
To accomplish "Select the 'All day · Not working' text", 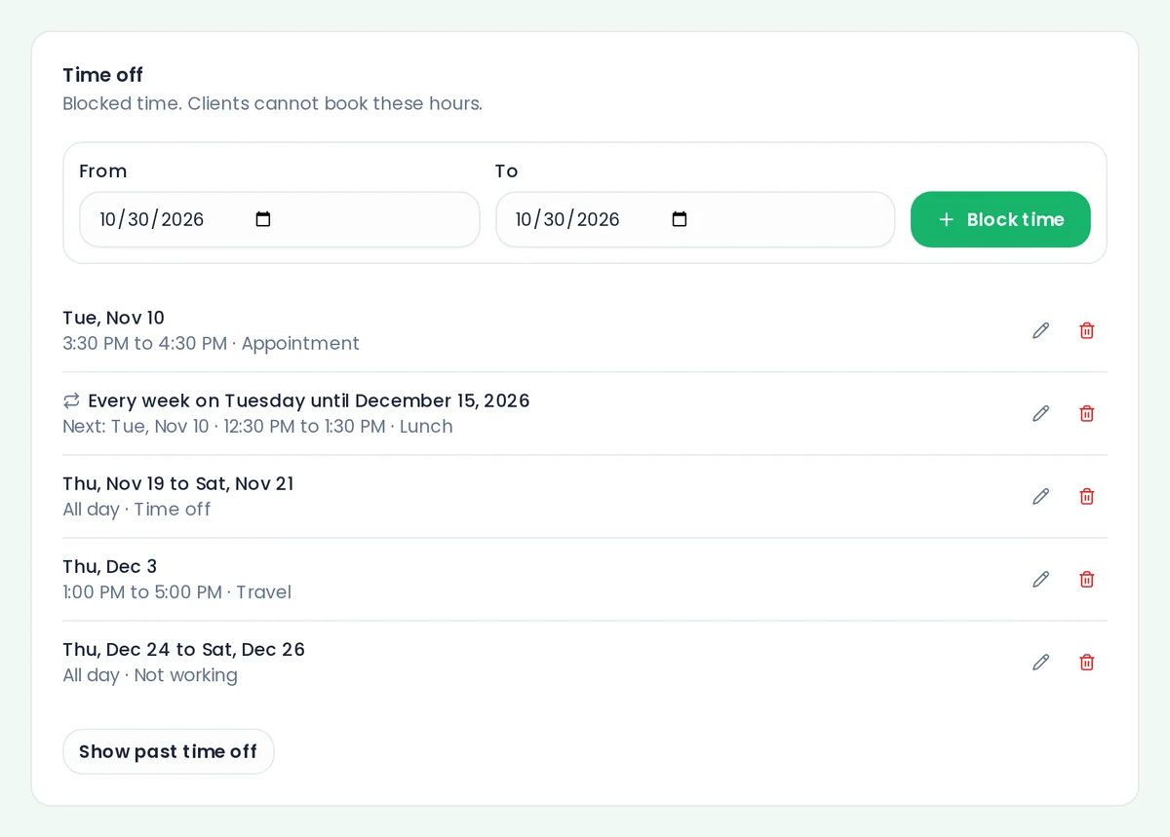I will pyautogui.click(x=150, y=675).
